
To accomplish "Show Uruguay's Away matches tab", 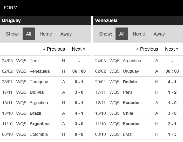I will coord(66,34).
